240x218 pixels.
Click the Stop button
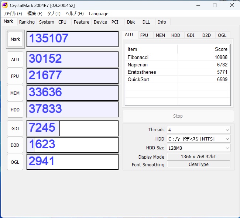pos(178,116)
